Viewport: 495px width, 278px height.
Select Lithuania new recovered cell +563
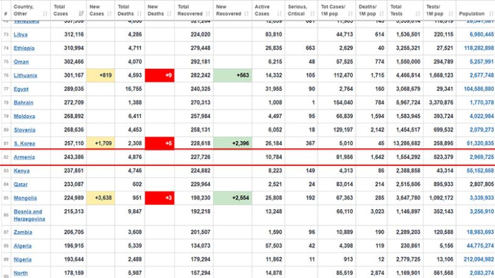(x=233, y=76)
